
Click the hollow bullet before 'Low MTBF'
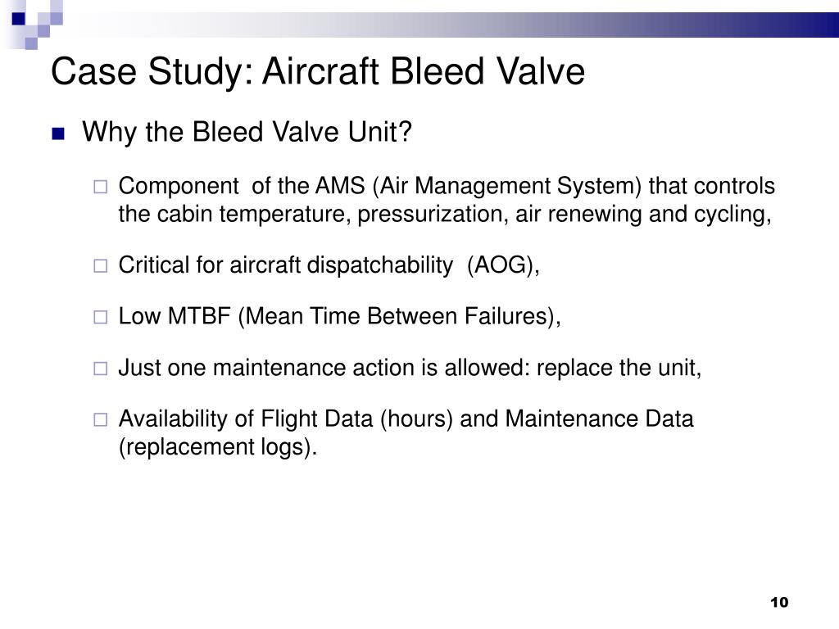101,317
